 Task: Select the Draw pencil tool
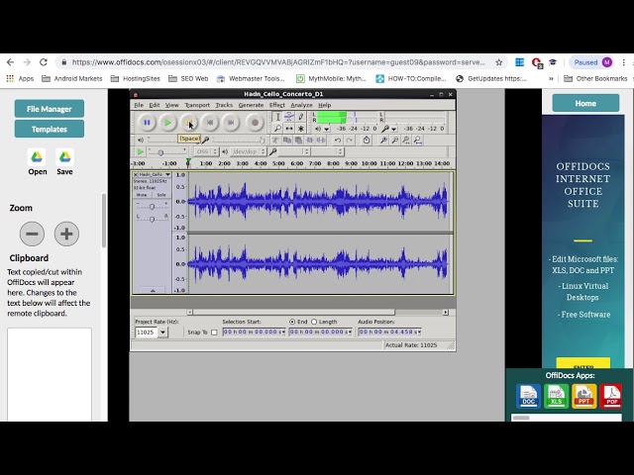301,117
